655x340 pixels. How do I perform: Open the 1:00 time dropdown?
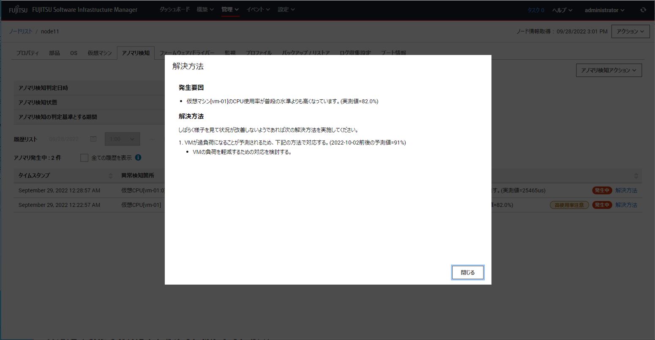tap(122, 139)
